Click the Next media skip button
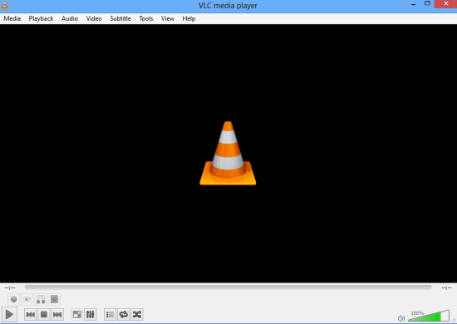 (57, 314)
